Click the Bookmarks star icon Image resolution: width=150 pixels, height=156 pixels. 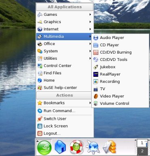40,103
